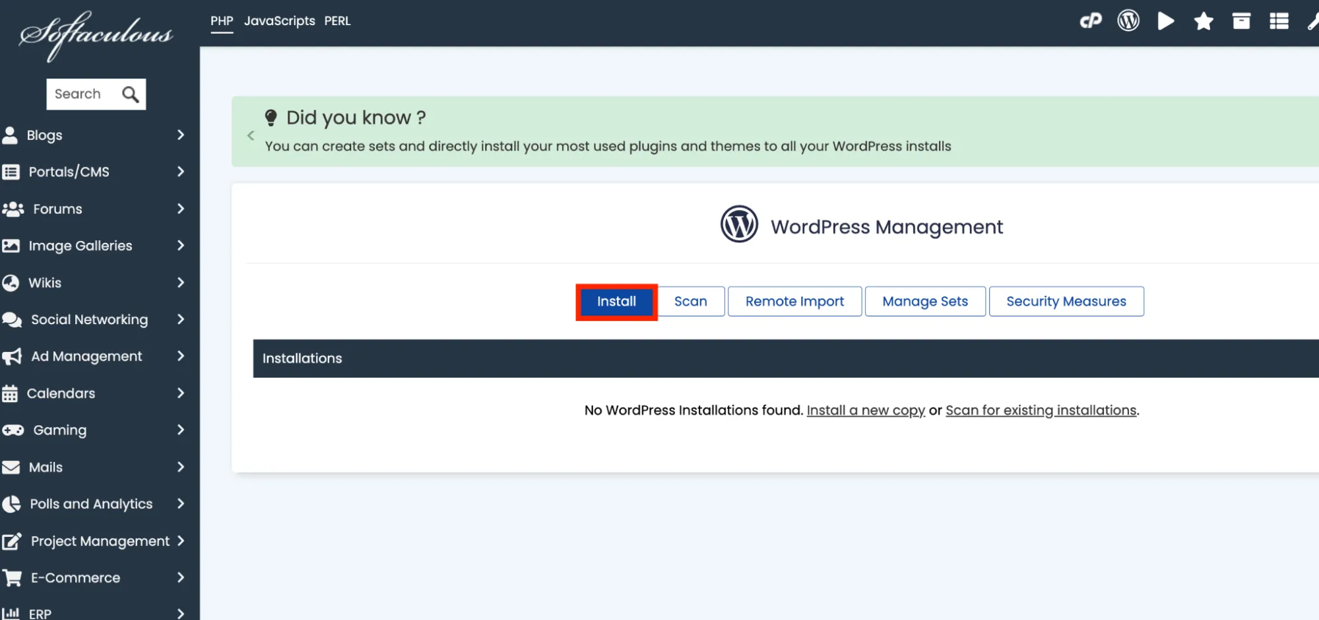Click the Project Management edit icon
The width and height of the screenshot is (1319, 620).
click(x=12, y=541)
